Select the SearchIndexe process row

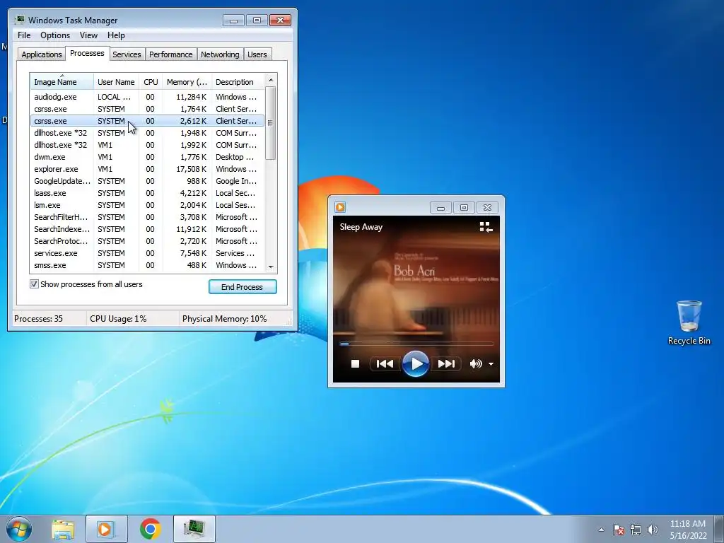pyautogui.click(x=147, y=229)
